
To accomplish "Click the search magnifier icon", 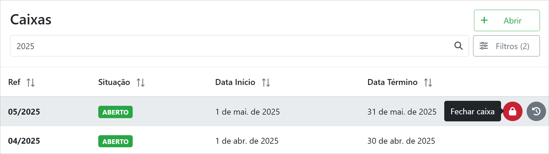I will coord(458,46).
